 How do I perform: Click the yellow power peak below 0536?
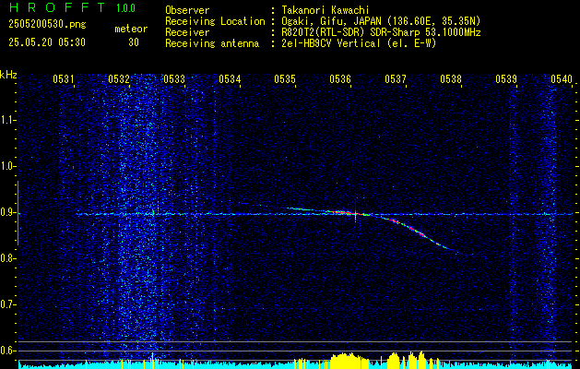(349, 361)
